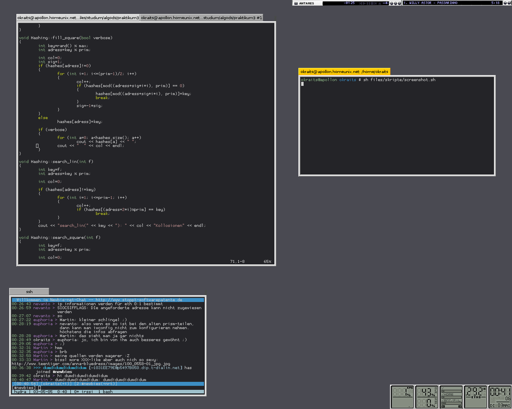The height and width of the screenshot is (409, 512).
Task: Click the ETH0 network monitor dockapp
Action: [x=475, y=396]
